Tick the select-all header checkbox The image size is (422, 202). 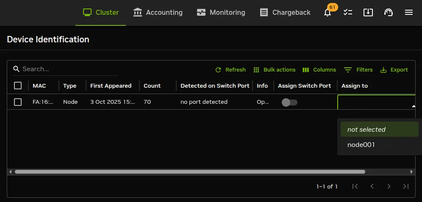pos(18,86)
